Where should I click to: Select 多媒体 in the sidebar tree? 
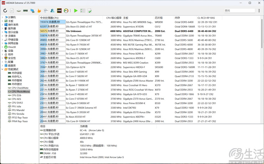12,36
